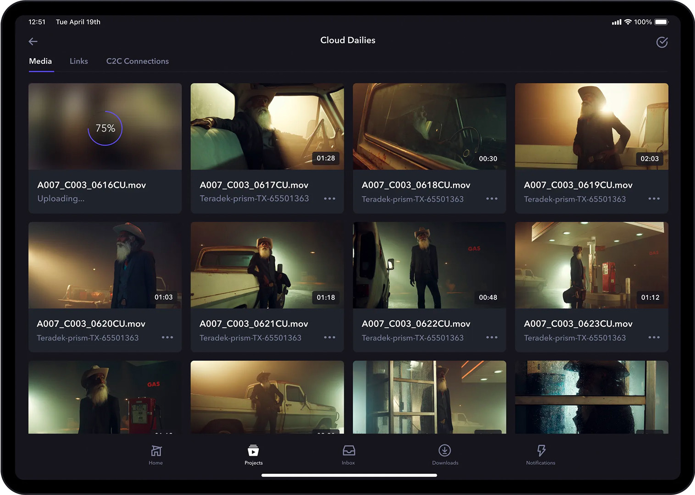Open the Projects icon in bottom bar

coord(253,451)
